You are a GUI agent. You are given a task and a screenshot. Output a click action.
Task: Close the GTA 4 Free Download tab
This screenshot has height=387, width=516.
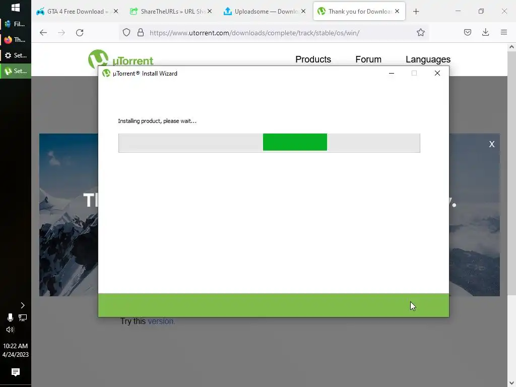point(115,12)
